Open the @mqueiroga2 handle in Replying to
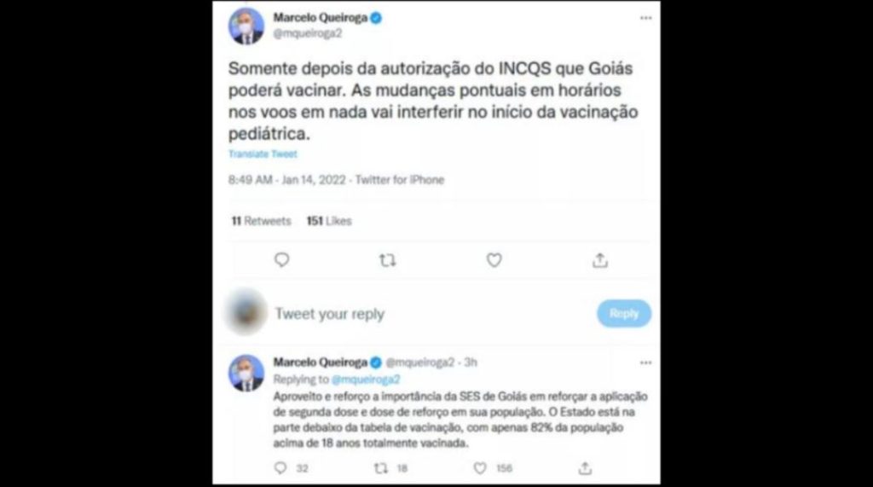Screen dimensions: 873x487 tap(366, 380)
